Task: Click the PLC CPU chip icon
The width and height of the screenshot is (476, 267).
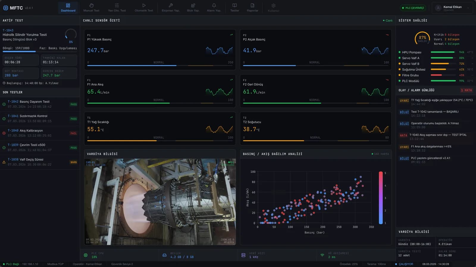Action: tap(86, 255)
